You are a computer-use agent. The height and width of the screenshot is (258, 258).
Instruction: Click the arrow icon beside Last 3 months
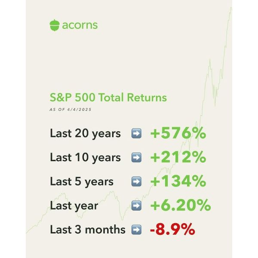tap(136, 230)
